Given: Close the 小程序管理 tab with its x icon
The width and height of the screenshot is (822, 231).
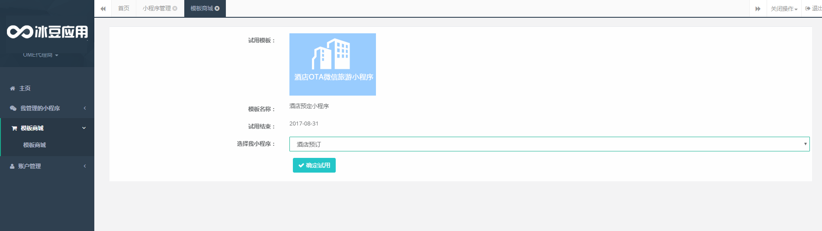Looking at the screenshot, I should point(175,8).
